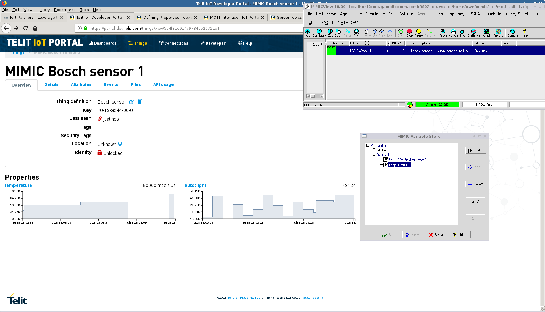
Task: Click the Trap icon in the MIMICView toolbar
Action: click(x=463, y=32)
